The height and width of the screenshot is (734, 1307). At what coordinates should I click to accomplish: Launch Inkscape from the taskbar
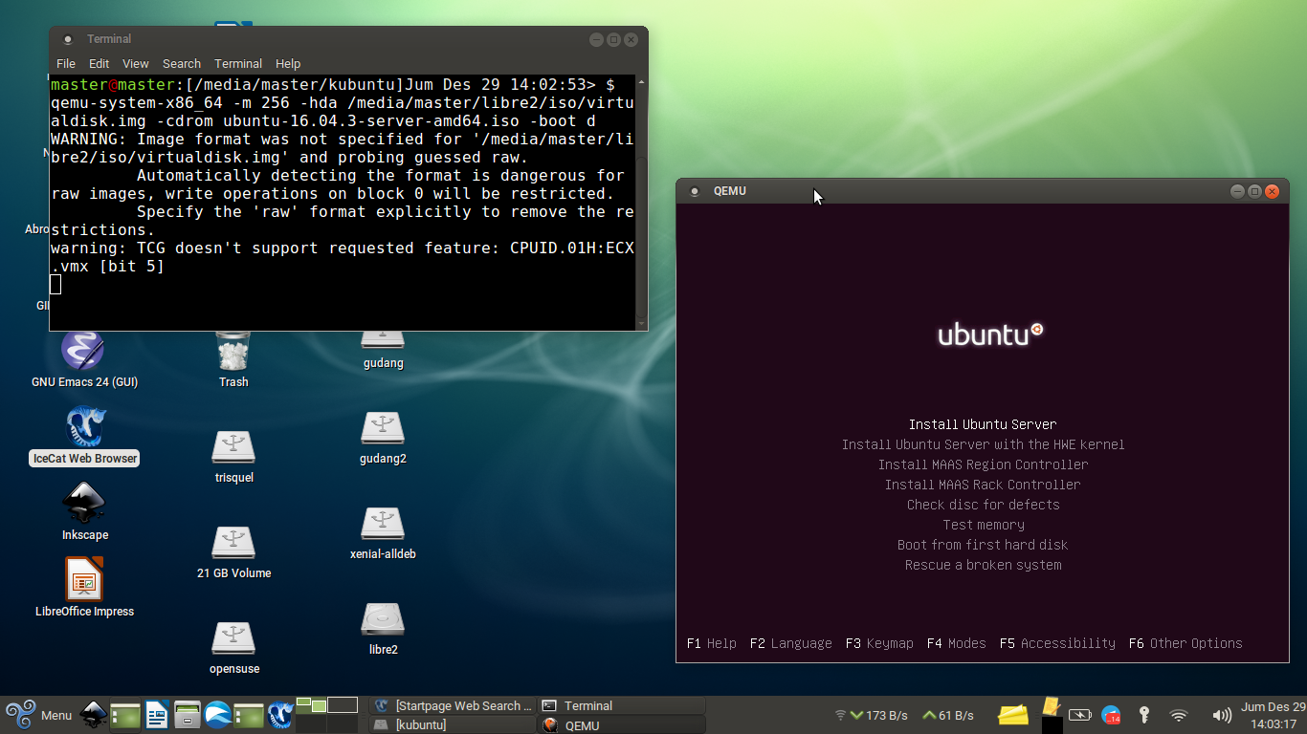[93, 714]
